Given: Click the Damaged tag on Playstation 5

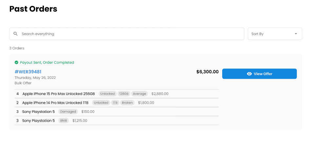Looking at the screenshot, I should [68, 112].
